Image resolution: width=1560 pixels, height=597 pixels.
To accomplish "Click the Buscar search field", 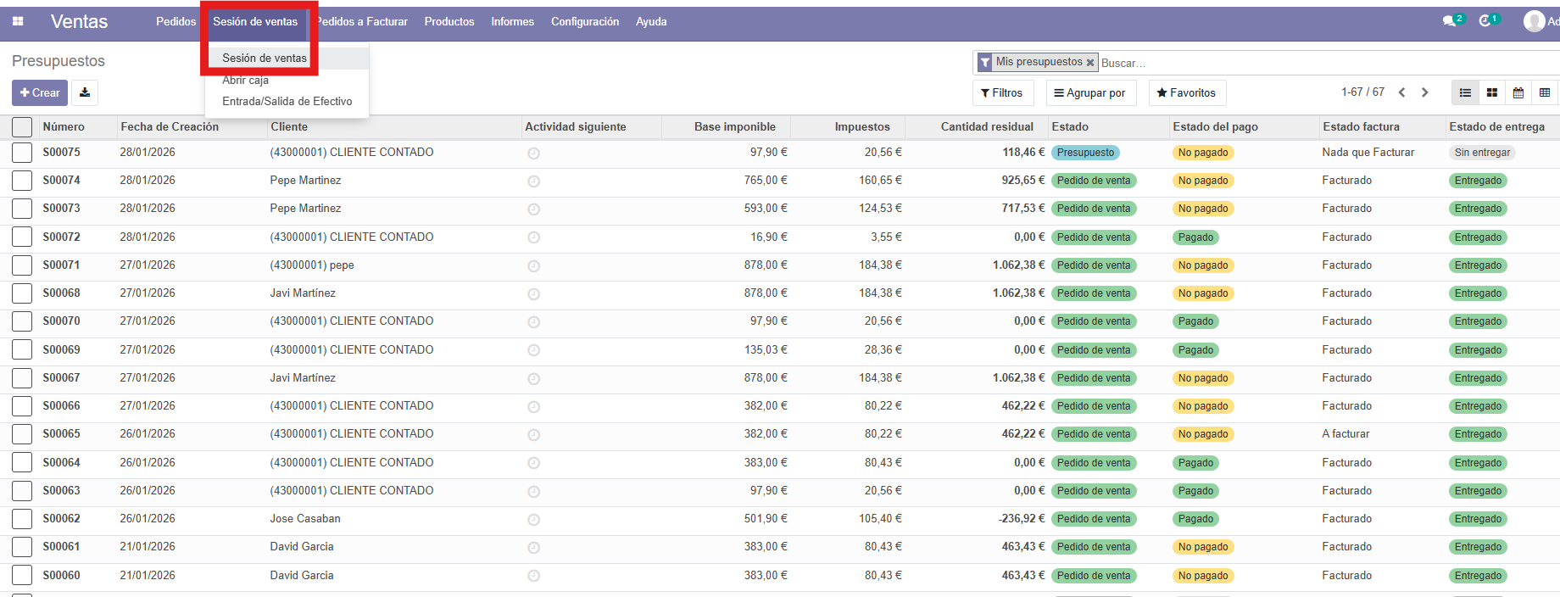I will point(1323,63).
